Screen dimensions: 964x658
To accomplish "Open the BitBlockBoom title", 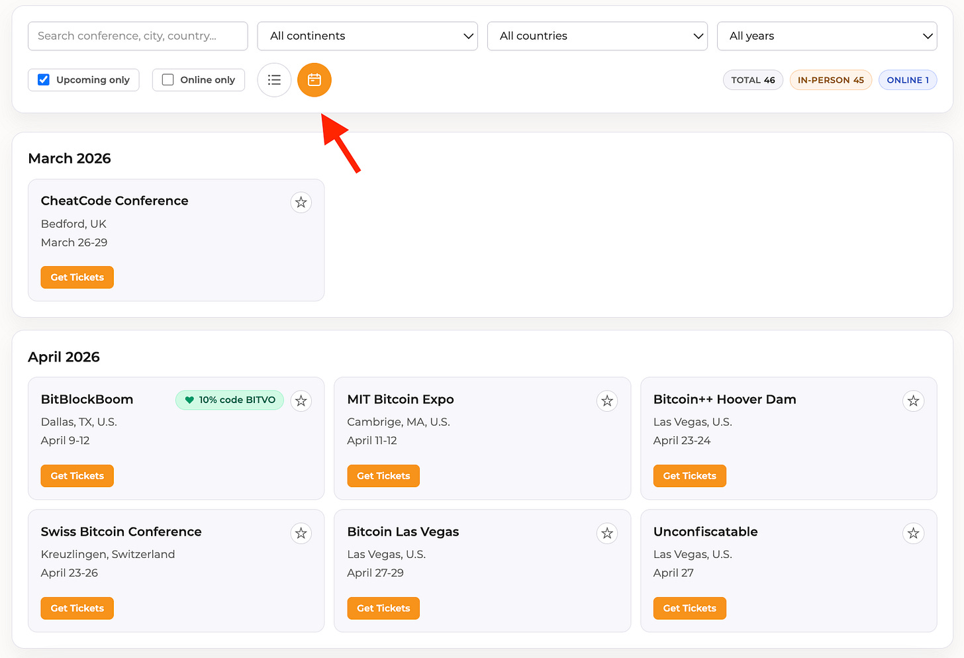I will coord(87,399).
